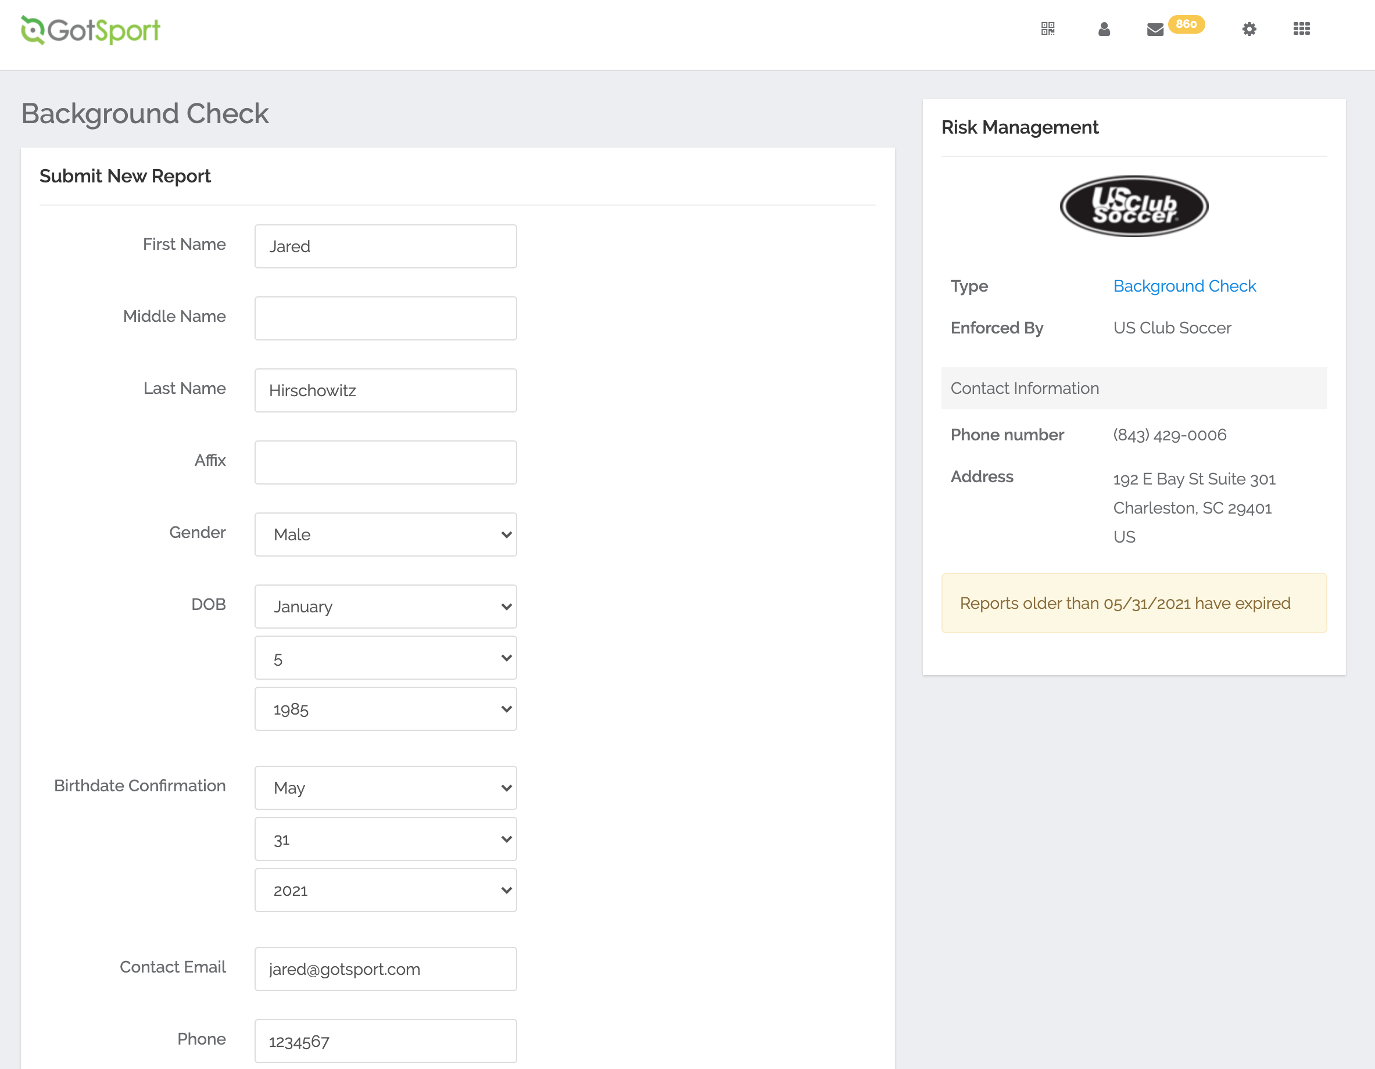Open the DOB day dropdown showing 5

[385, 657]
